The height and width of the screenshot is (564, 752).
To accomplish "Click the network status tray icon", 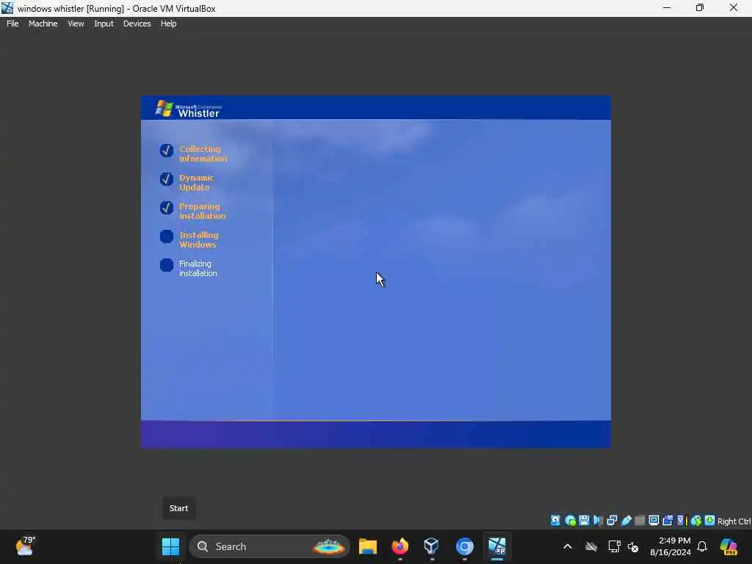I will point(614,546).
